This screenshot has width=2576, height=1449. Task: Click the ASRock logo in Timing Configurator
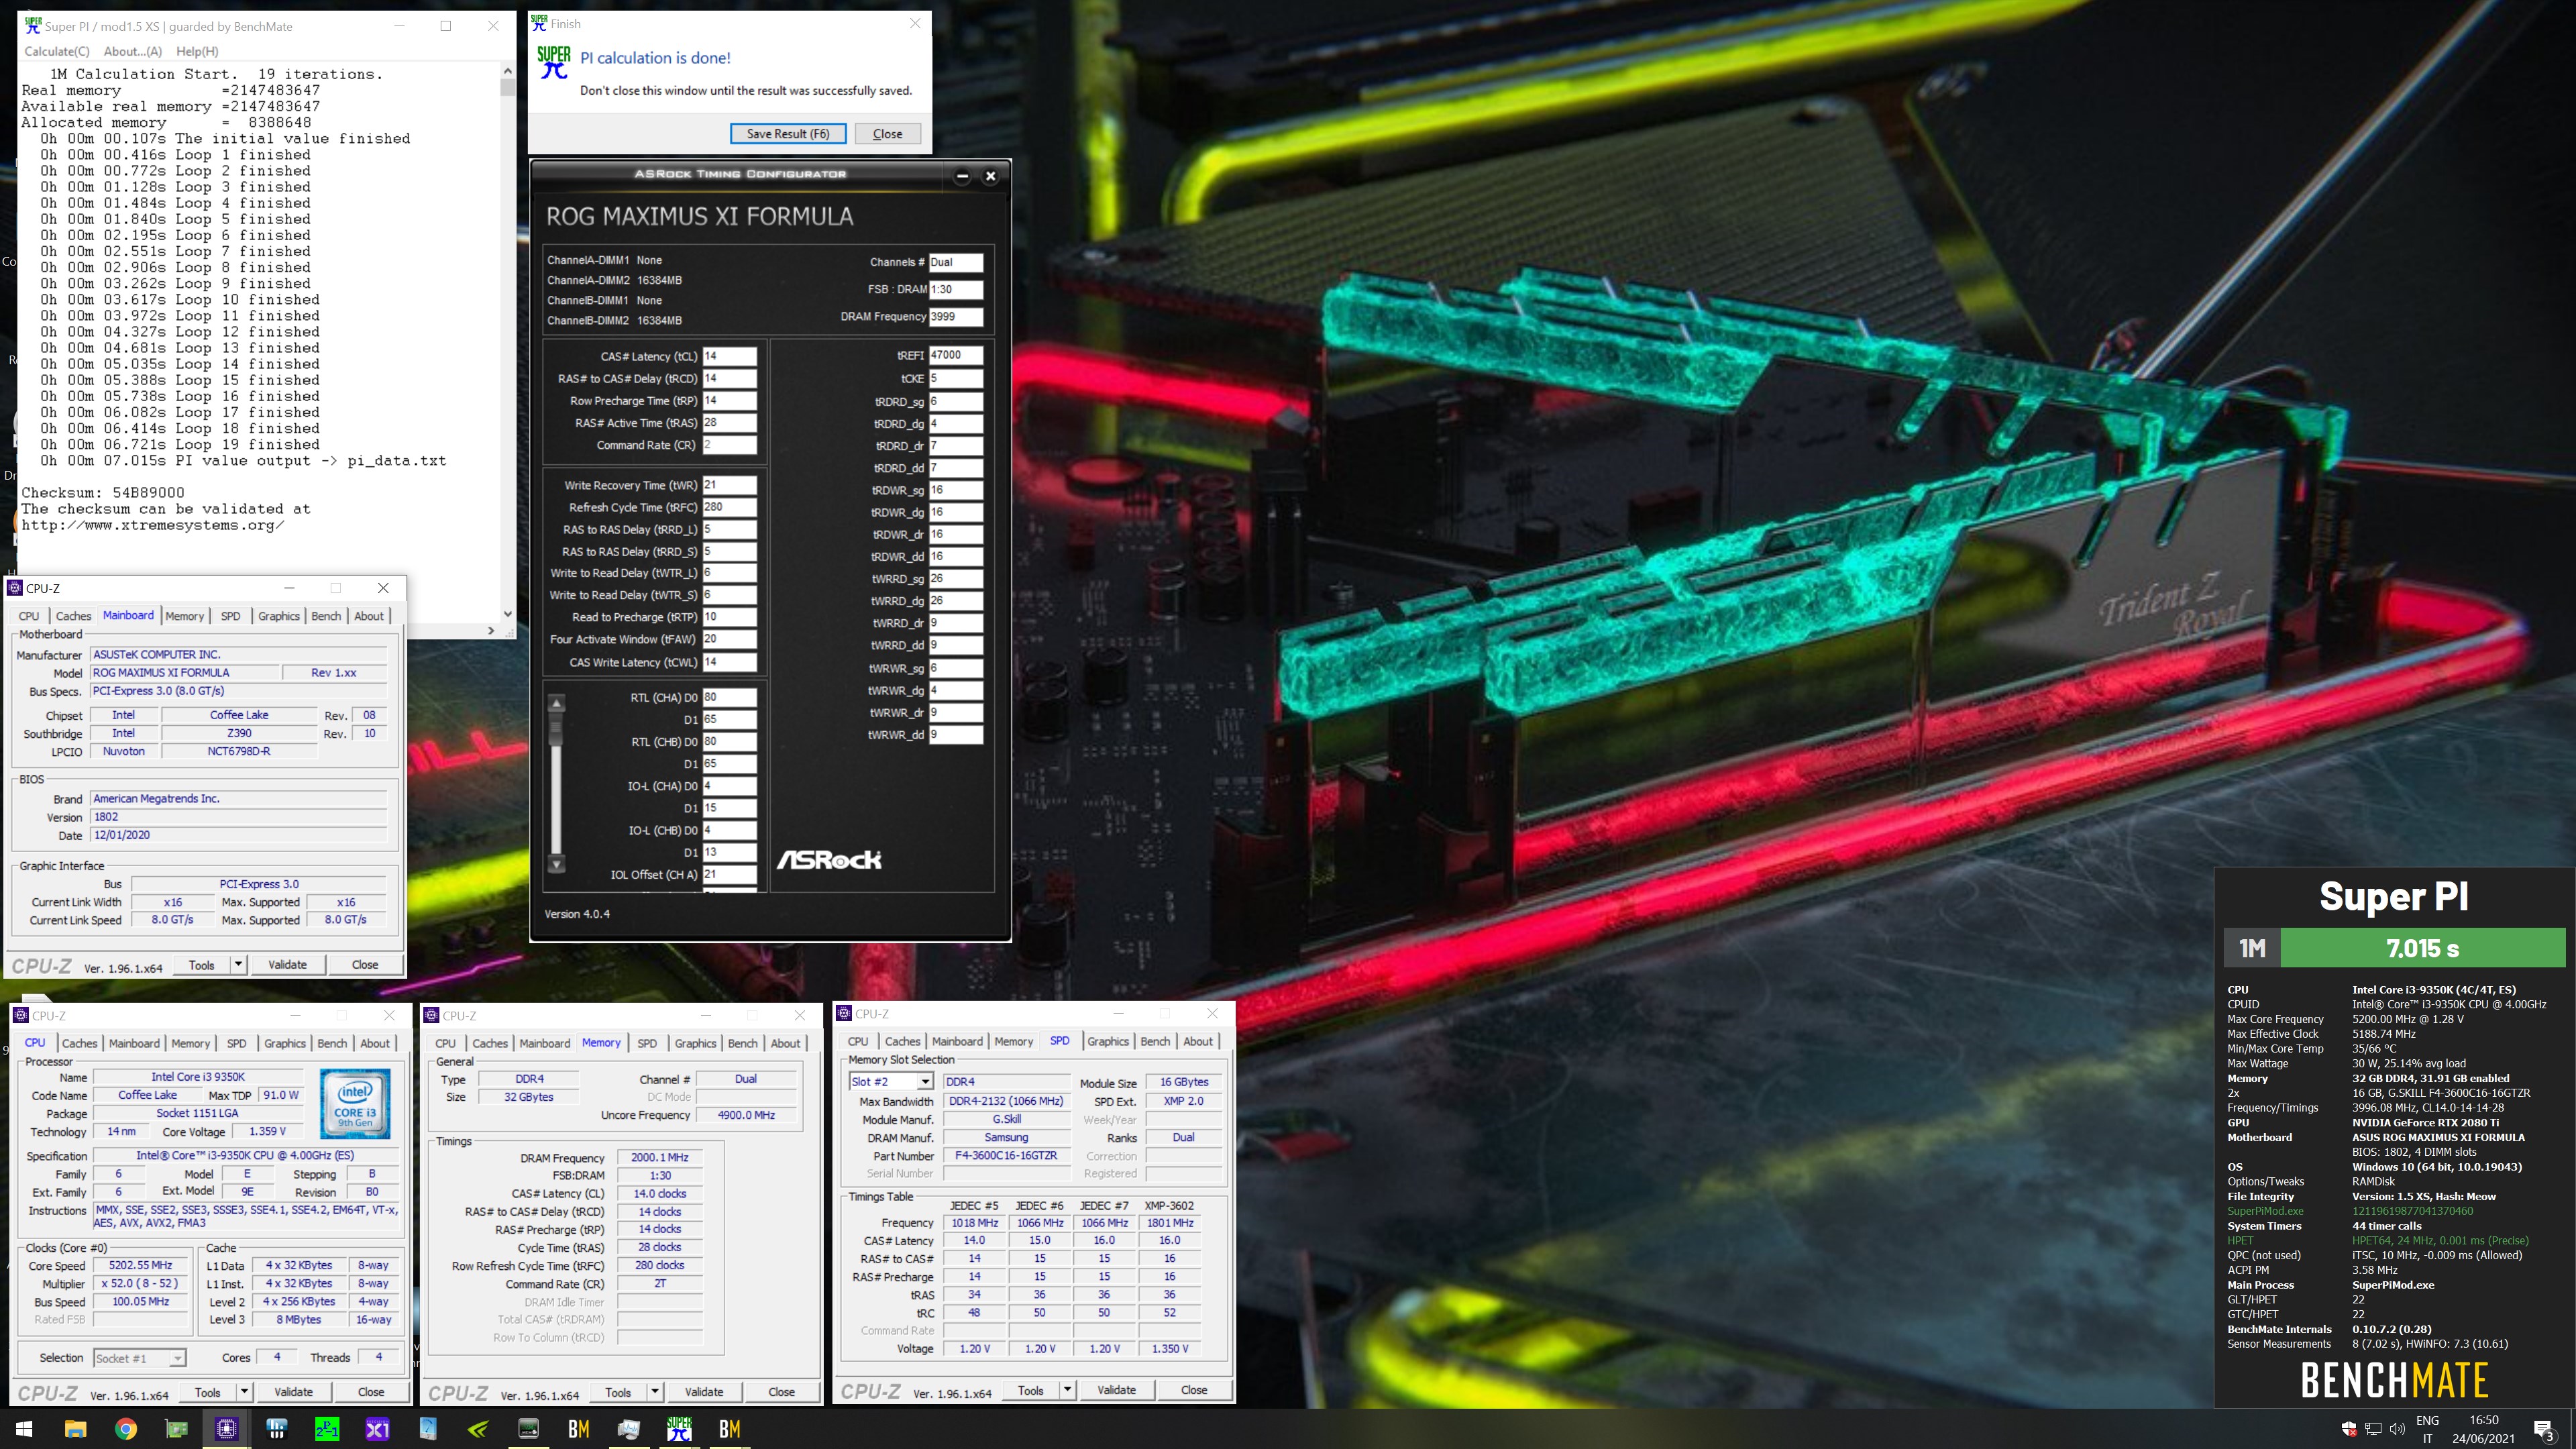pos(829,859)
